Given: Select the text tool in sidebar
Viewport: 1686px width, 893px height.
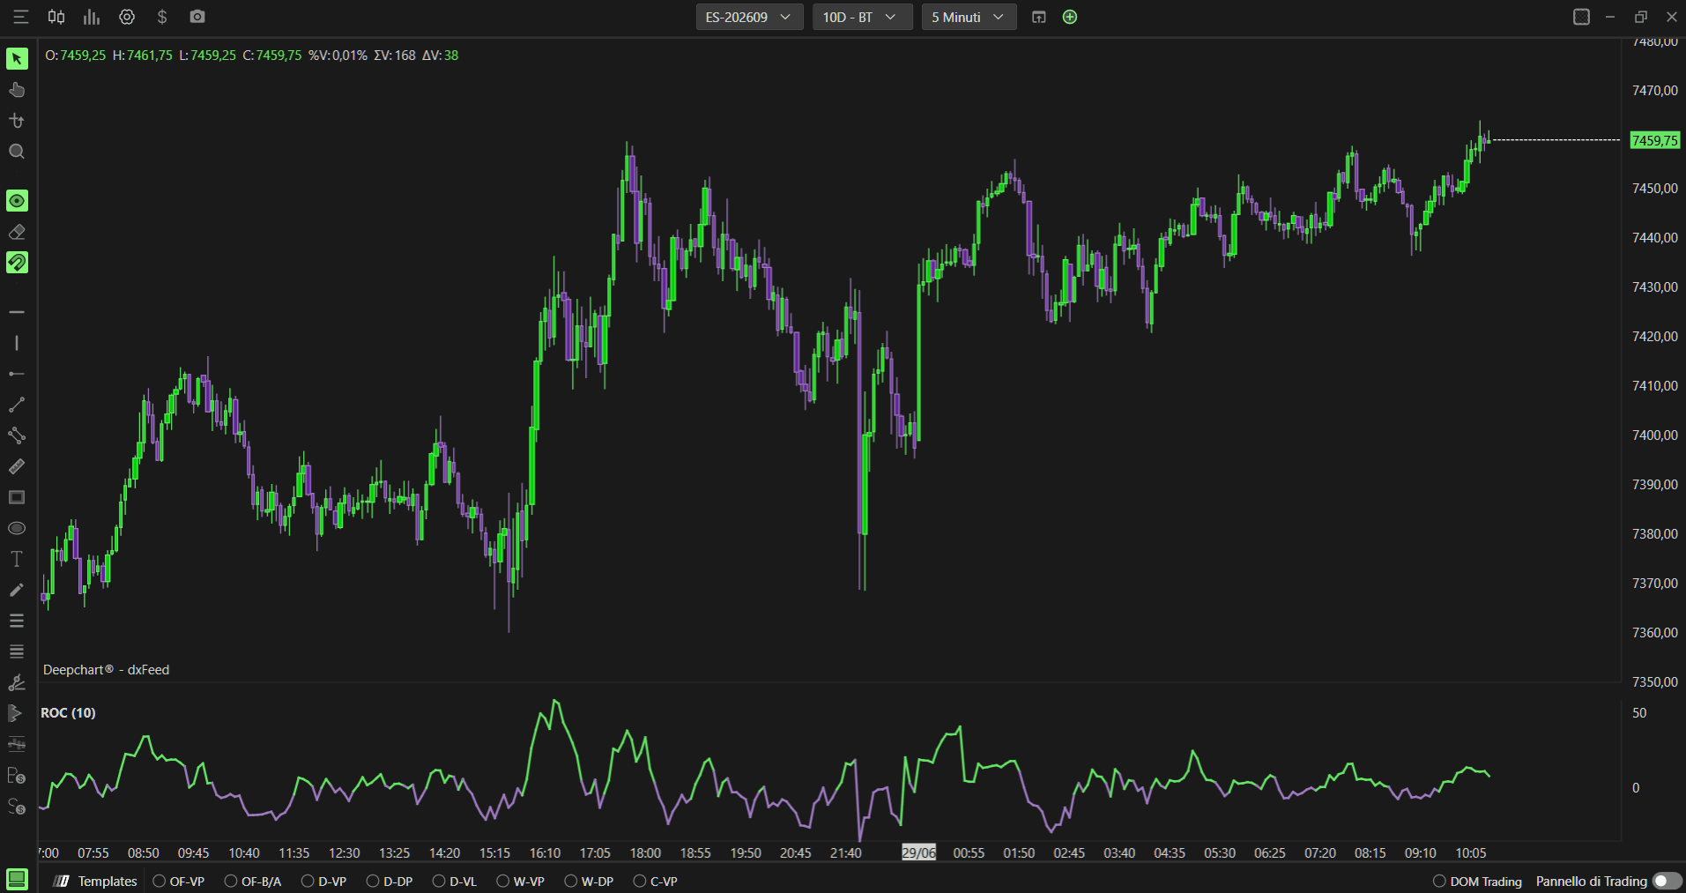Looking at the screenshot, I should tap(17, 559).
